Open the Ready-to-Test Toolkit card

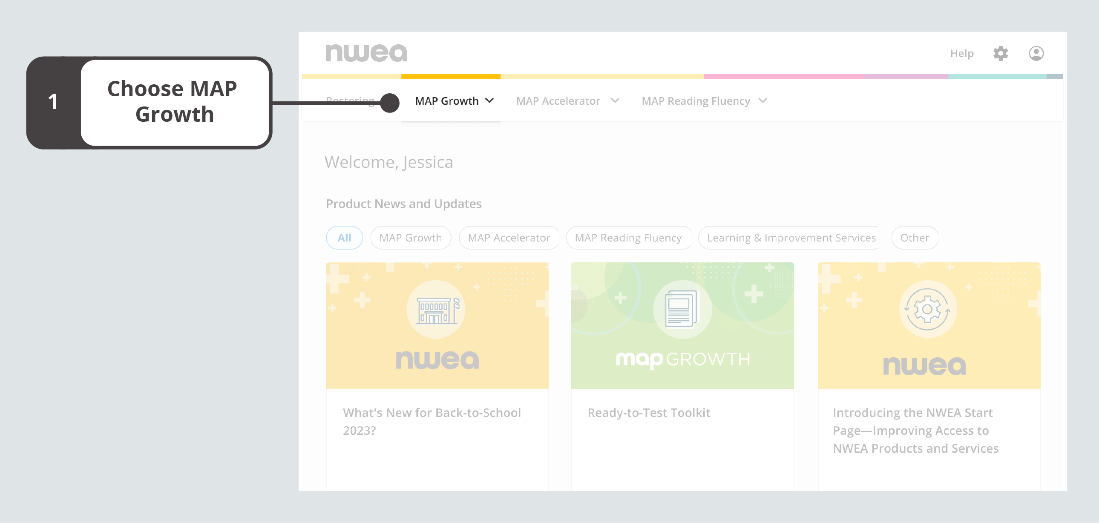click(x=648, y=413)
